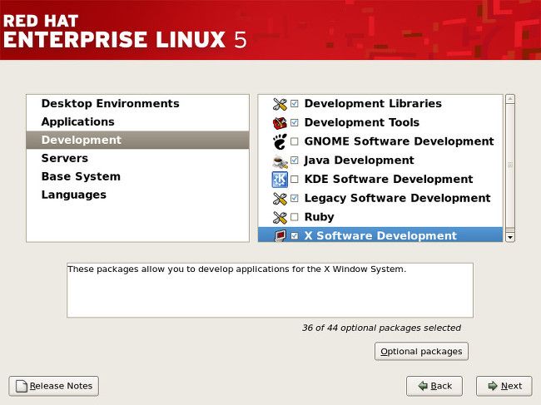
Task: Open the Release Notes
Action: point(54,386)
